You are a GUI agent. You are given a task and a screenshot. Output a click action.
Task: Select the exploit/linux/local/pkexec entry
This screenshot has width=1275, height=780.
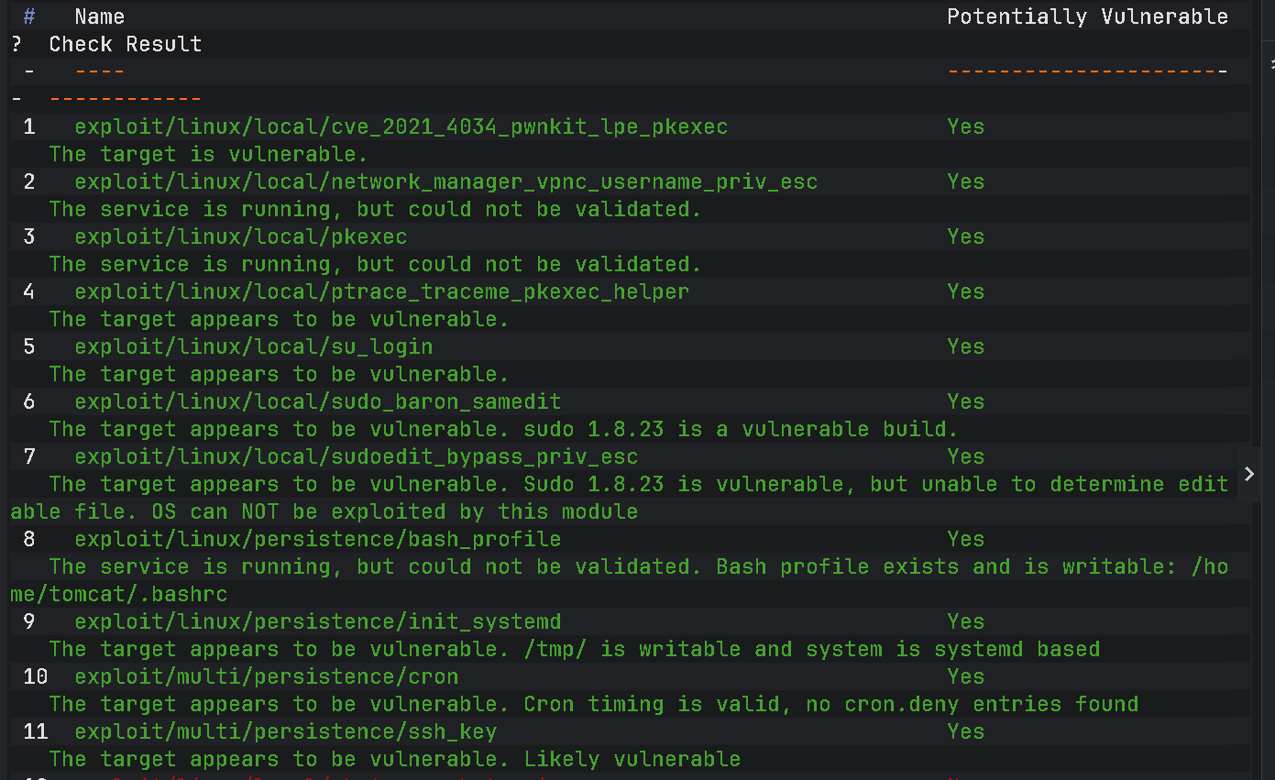pos(241,236)
